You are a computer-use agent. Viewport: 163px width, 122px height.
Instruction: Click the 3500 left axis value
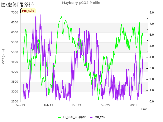(15, 82)
